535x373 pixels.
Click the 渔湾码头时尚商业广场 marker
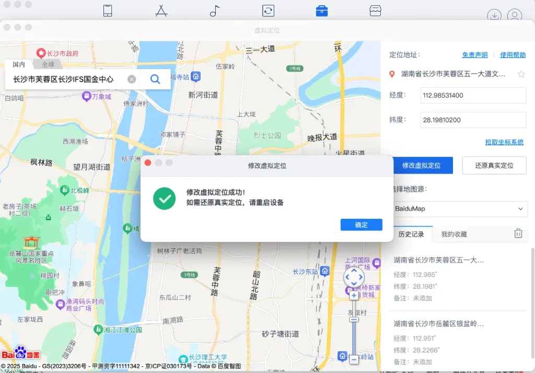pos(61,304)
